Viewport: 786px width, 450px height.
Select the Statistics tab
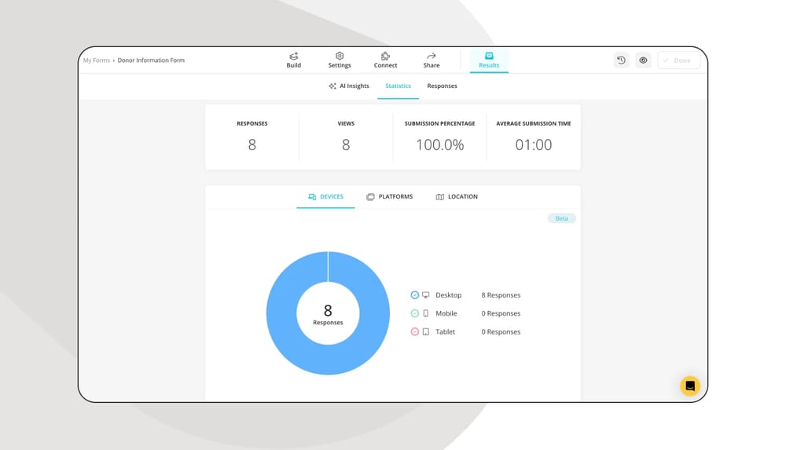(398, 86)
